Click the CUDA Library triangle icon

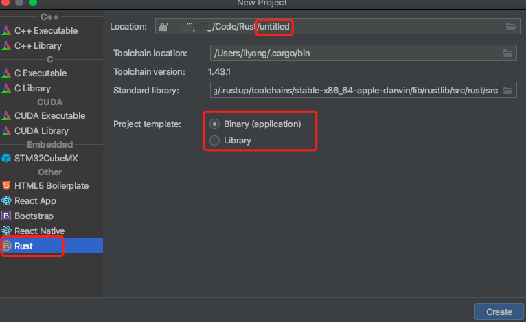coord(6,131)
